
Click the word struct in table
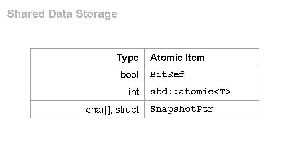click(x=127, y=110)
